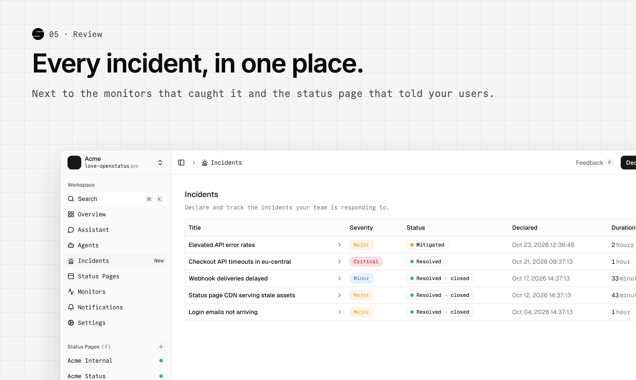Screen dimensions: 636x380
Task: Click the Status Pages panel icon
Action: tap(71, 276)
